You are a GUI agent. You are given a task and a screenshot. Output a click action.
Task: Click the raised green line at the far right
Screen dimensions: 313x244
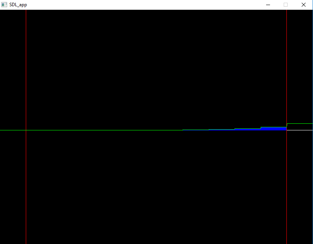point(300,123)
